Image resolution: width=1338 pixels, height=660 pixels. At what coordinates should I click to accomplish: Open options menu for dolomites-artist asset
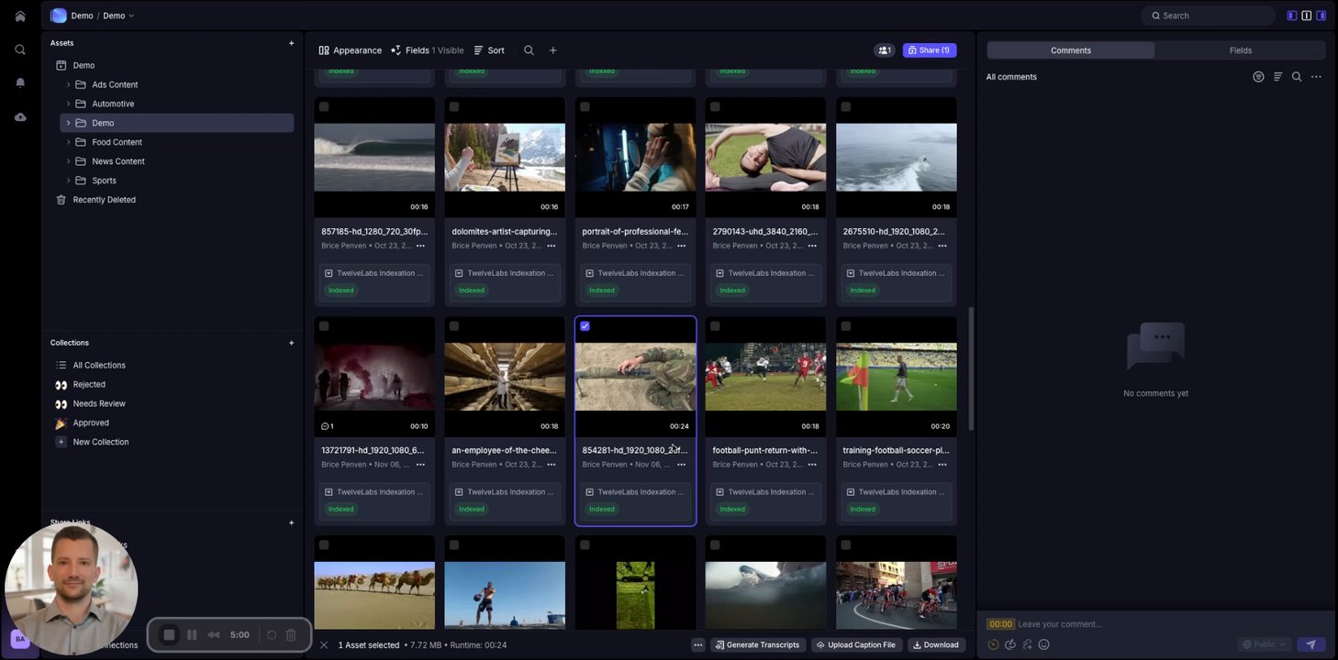pos(551,246)
